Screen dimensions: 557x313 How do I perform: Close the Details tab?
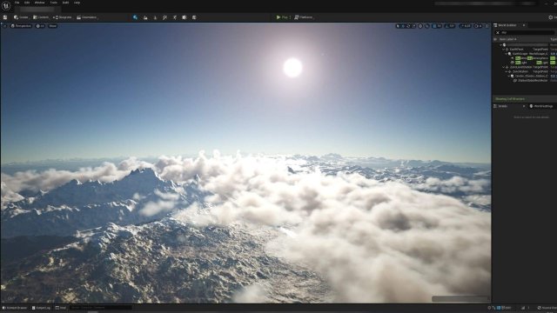524,106
